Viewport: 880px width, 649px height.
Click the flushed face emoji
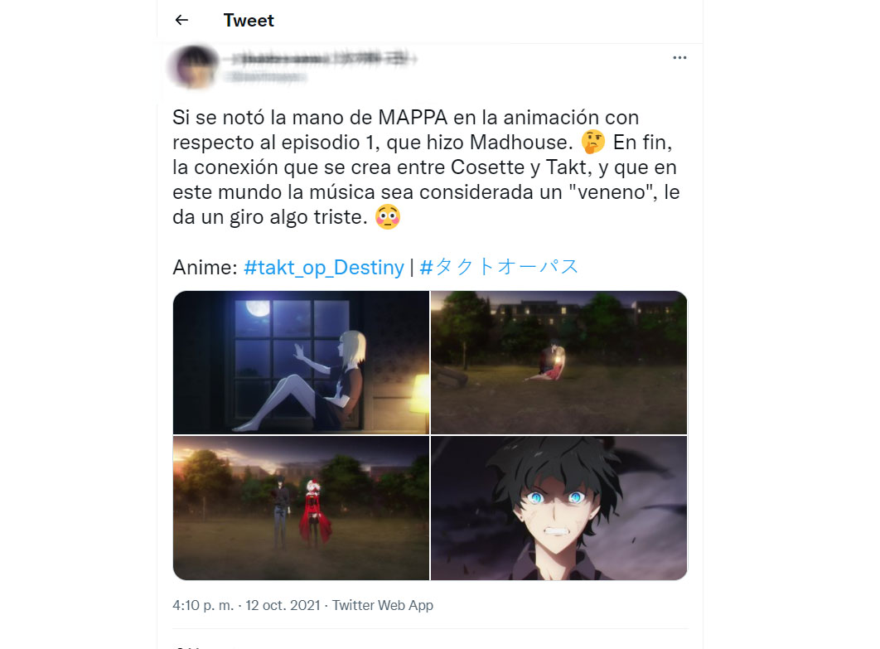388,216
